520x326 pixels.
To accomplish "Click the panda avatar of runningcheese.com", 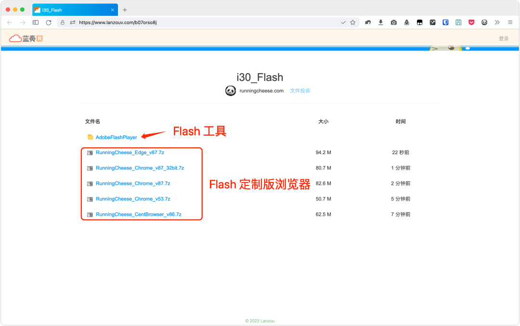I will click(231, 91).
